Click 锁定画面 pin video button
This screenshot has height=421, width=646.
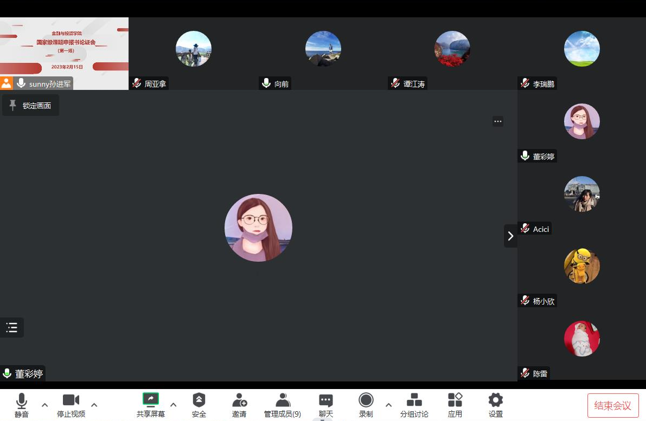click(31, 106)
